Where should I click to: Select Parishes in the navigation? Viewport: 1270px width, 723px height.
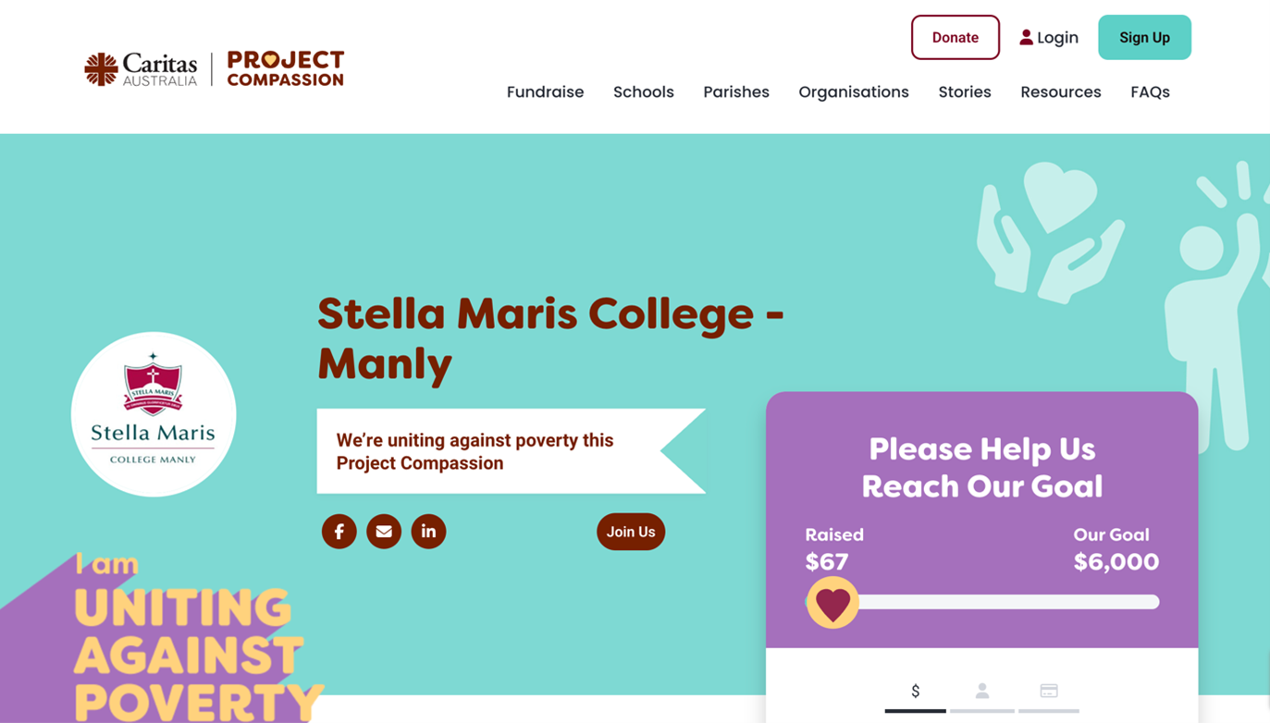tap(735, 92)
